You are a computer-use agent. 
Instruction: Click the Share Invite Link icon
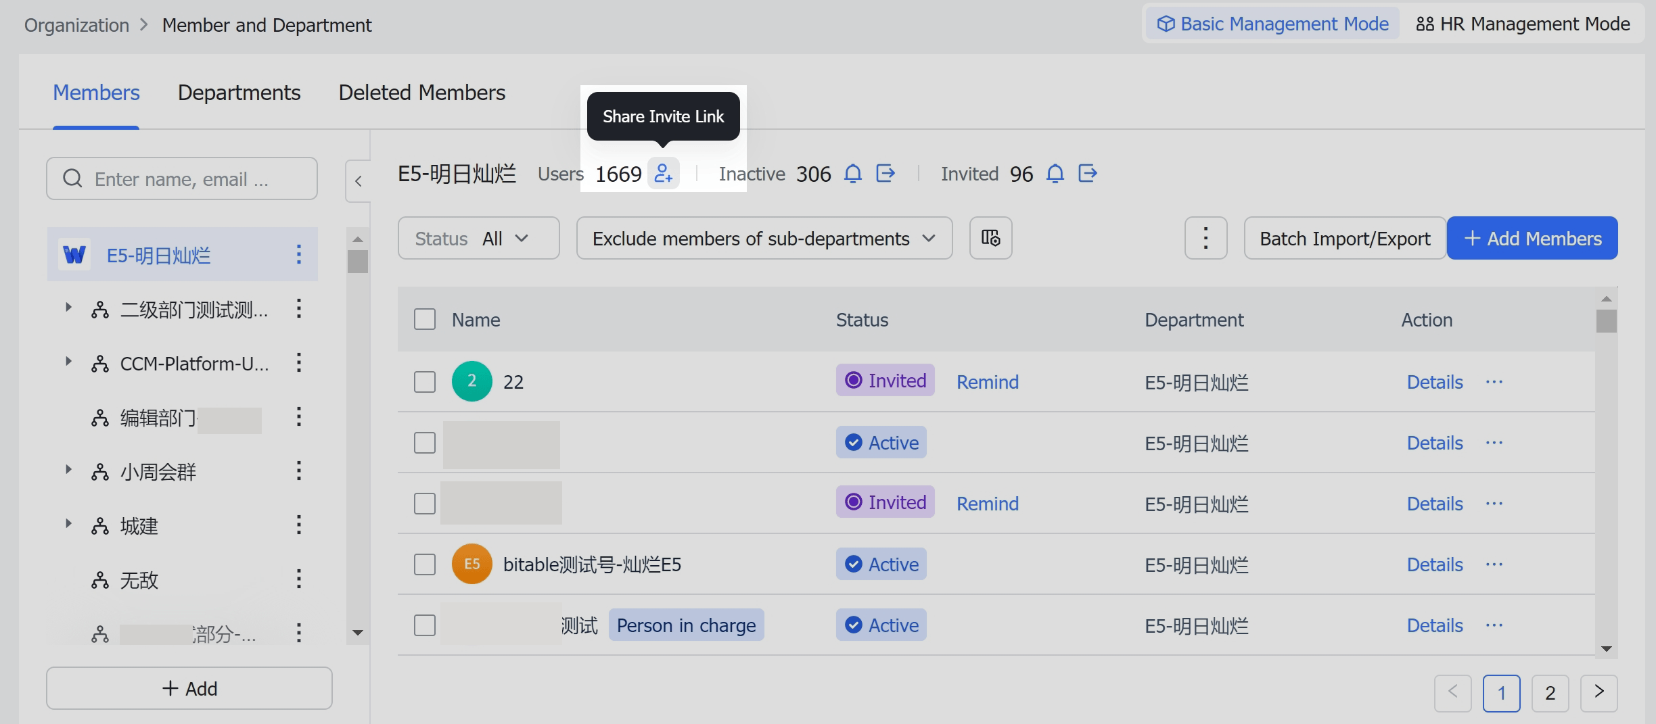(664, 174)
